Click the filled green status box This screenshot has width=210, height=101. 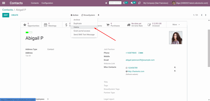[x=27, y=33]
